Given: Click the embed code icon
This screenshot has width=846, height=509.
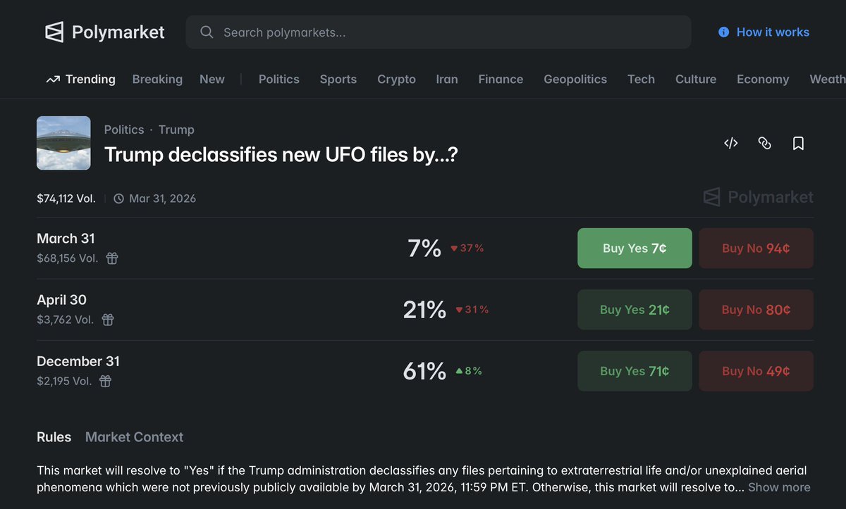Looking at the screenshot, I should click(x=731, y=144).
